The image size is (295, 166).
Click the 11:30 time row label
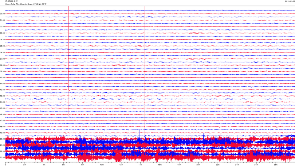[2, 84]
